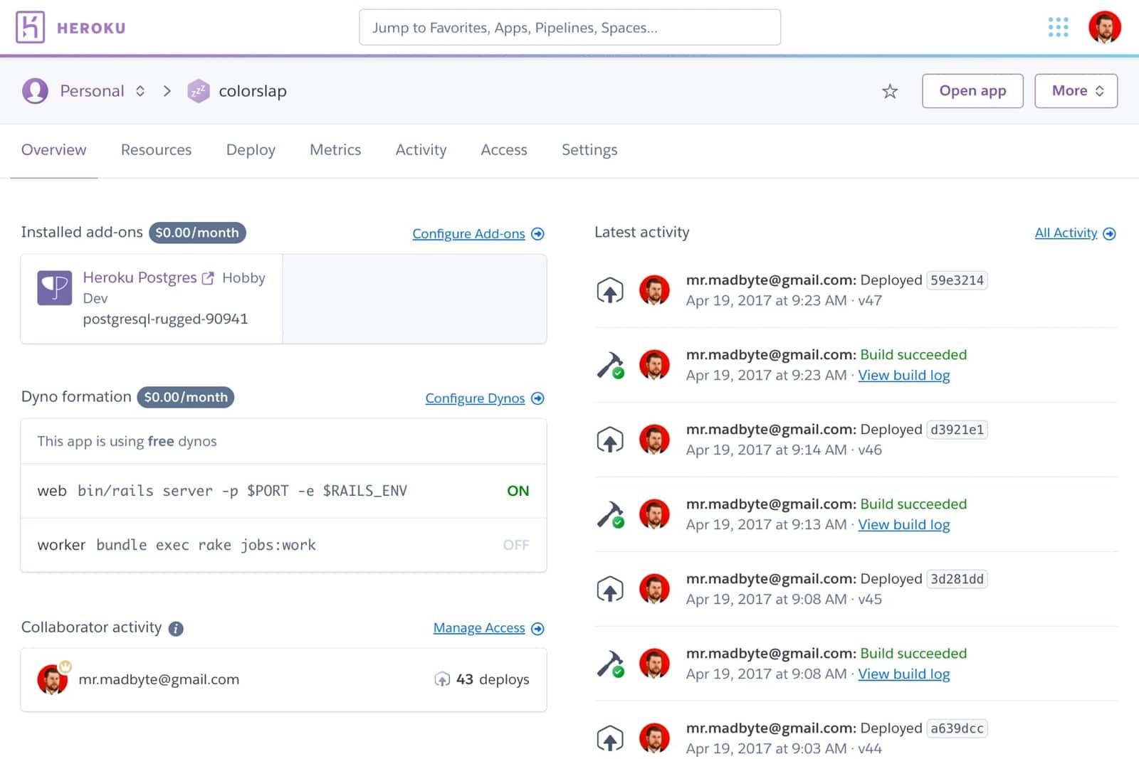1139x759 pixels.
Task: Open View build log for 9:23 AM build
Action: (x=904, y=375)
